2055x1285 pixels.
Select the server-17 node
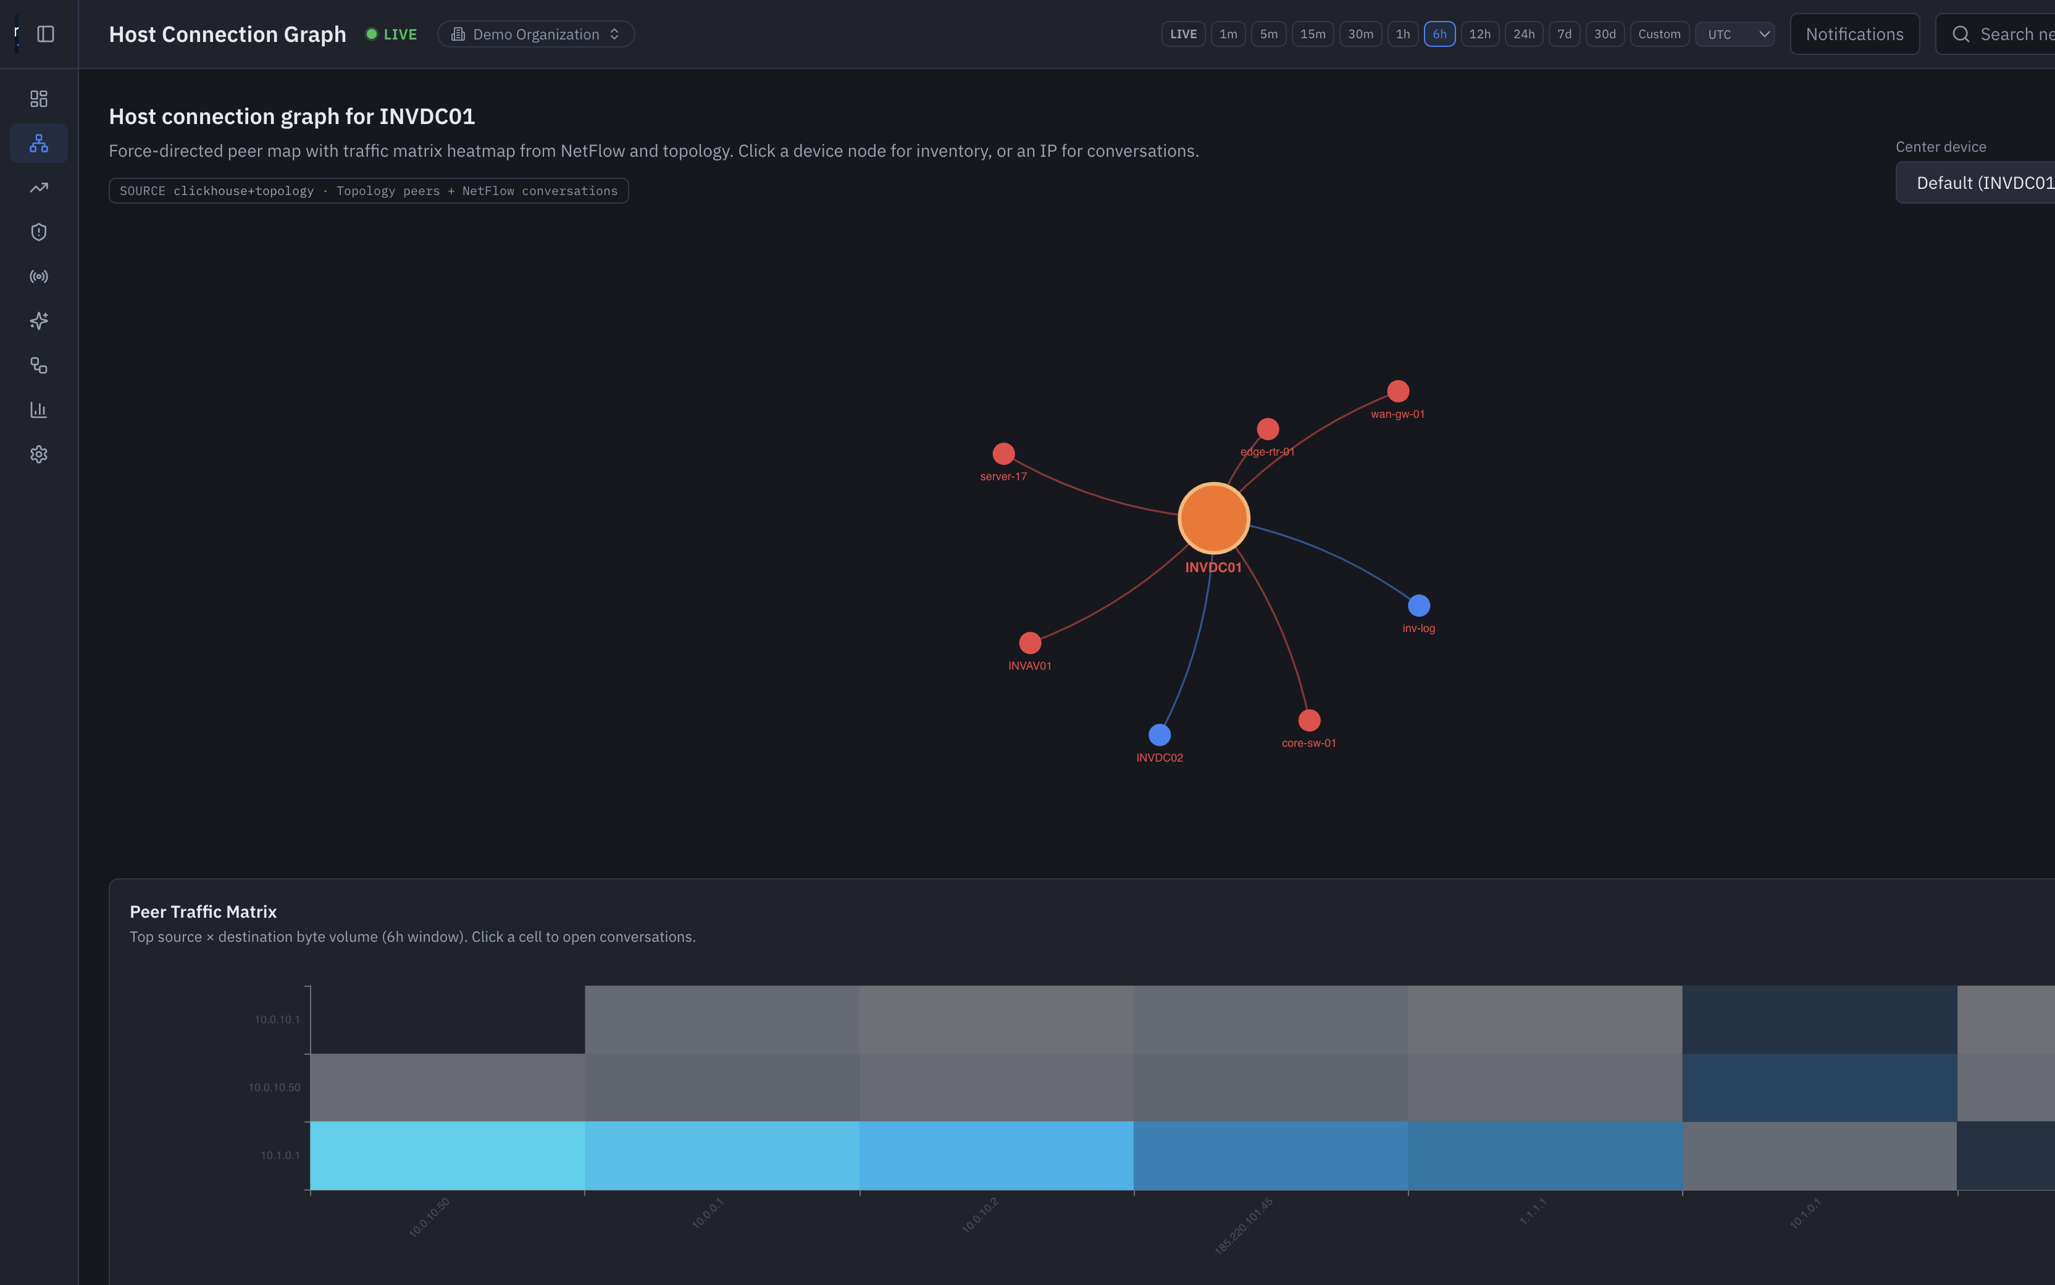pyautogui.click(x=1003, y=454)
